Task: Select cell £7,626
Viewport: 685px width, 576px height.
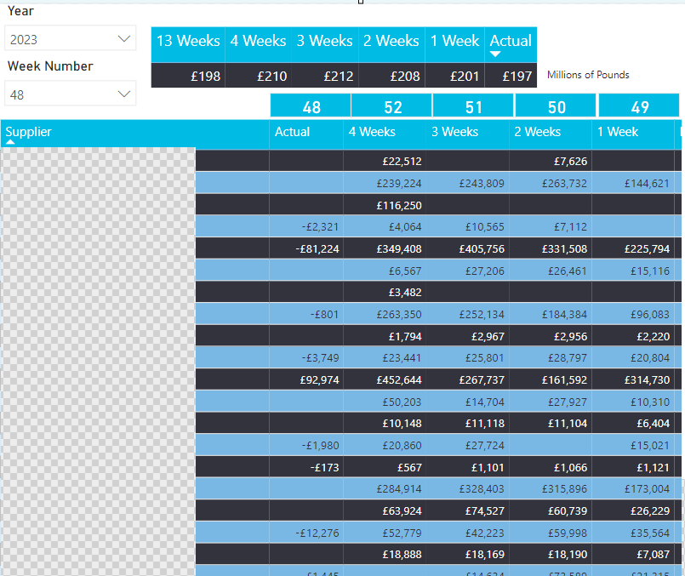Action: tap(570, 161)
